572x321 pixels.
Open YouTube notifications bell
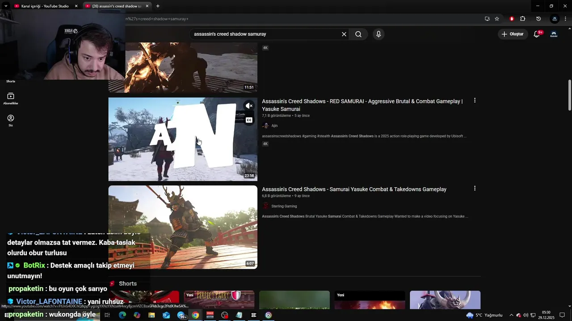[x=537, y=34]
